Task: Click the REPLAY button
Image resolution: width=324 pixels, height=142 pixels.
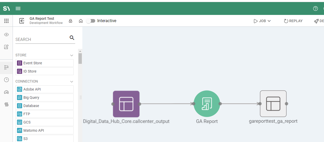Action: point(293,21)
